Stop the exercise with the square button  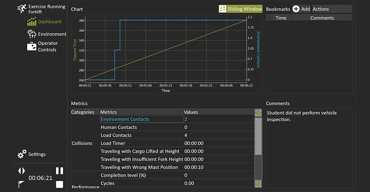coord(60,185)
